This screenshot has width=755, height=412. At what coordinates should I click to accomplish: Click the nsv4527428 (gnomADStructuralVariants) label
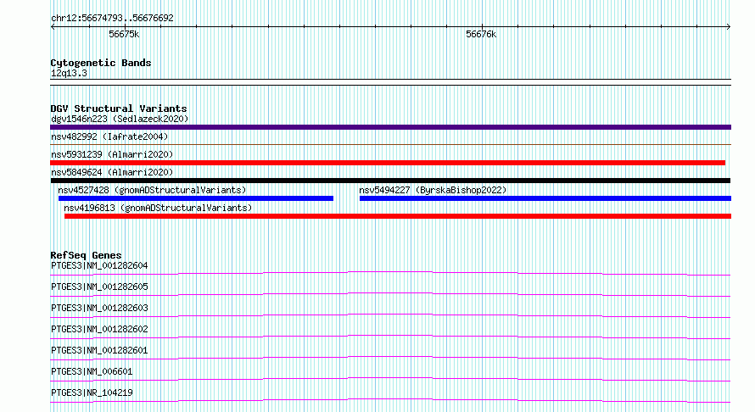(x=152, y=190)
